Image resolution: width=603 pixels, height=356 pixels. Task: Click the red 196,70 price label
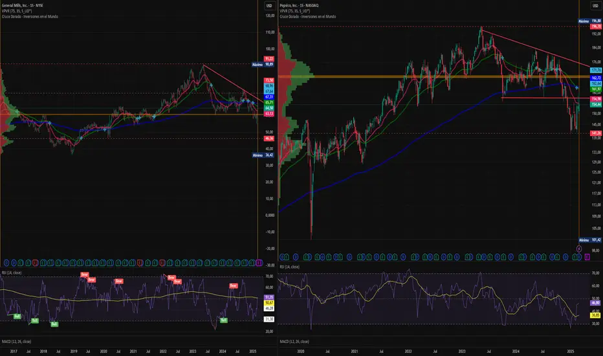[x=596, y=27]
